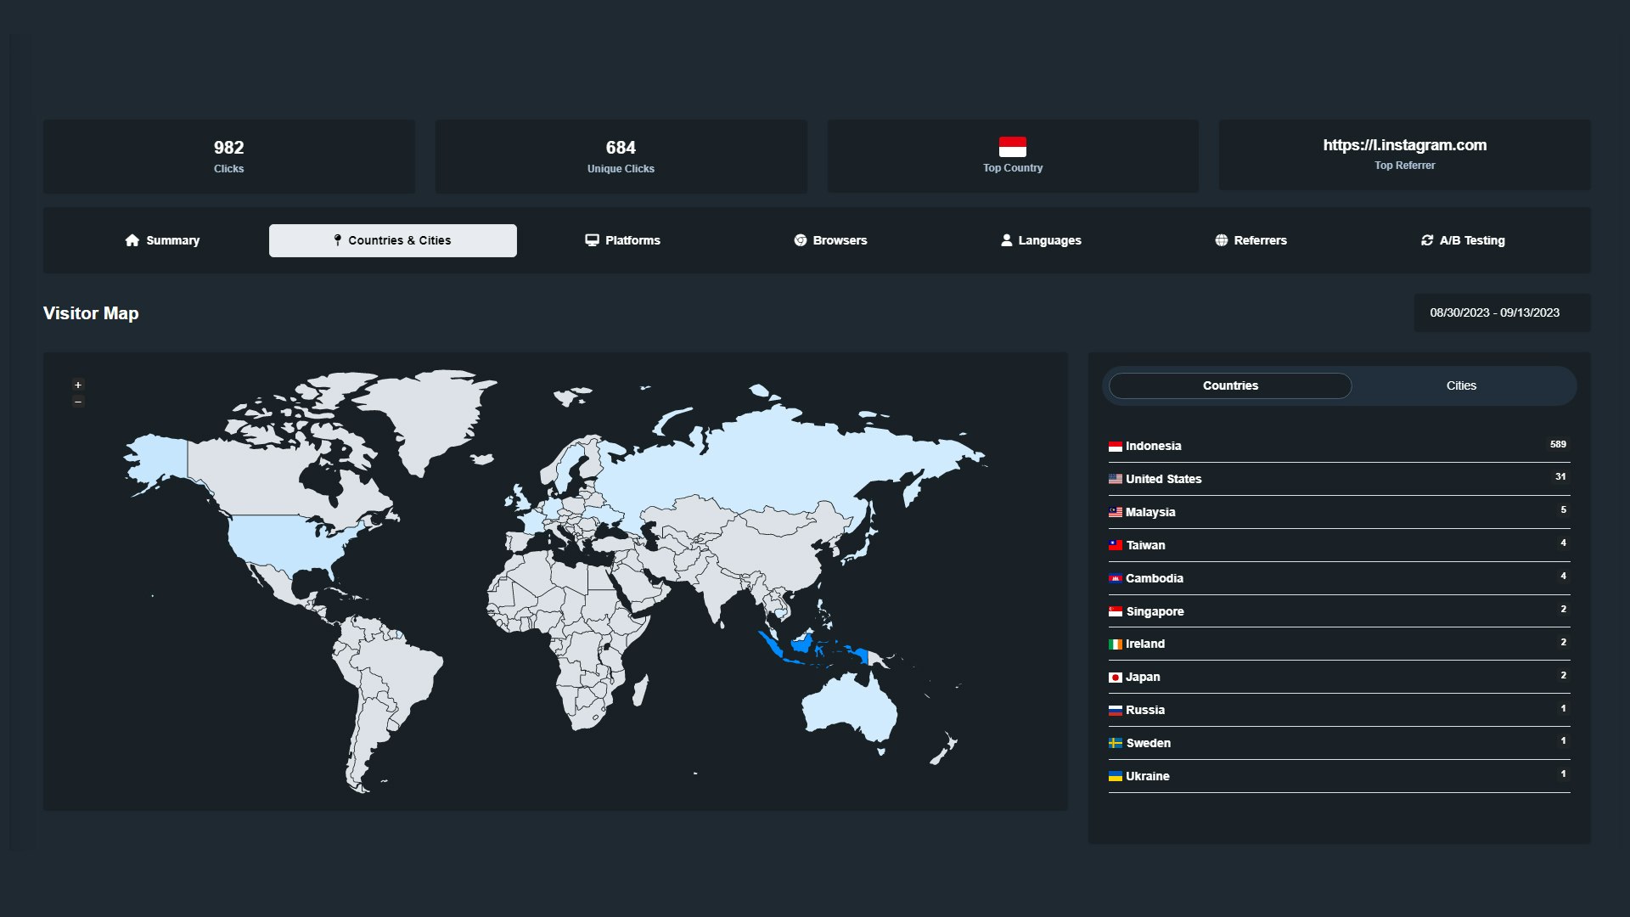Switch the list to Cities

[1461, 385]
